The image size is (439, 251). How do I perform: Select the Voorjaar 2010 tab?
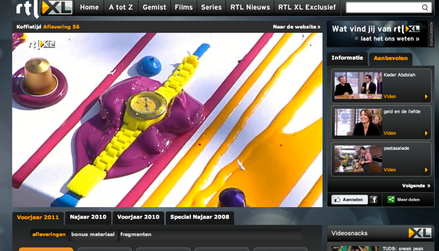tap(139, 217)
